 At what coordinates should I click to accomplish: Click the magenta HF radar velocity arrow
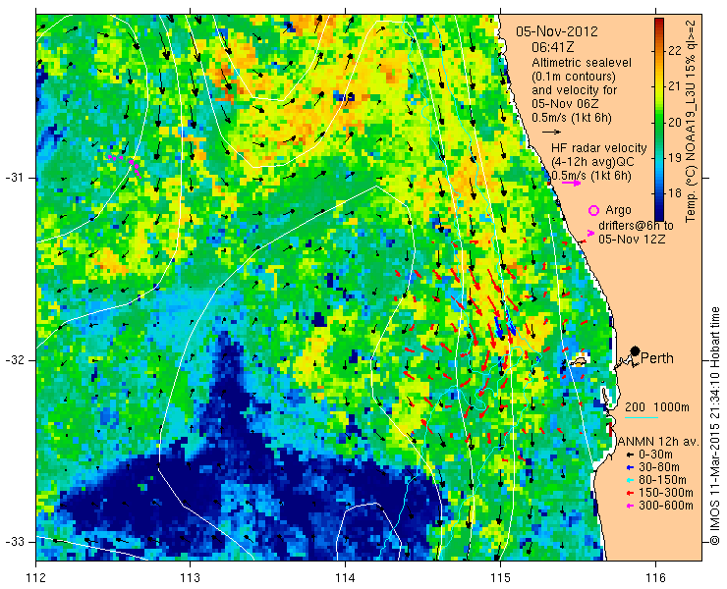coord(571,183)
